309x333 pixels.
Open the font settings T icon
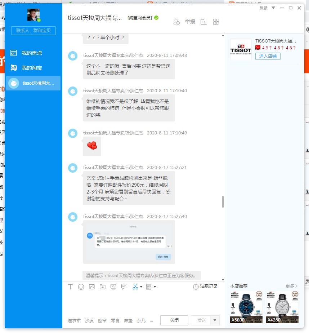point(70,287)
